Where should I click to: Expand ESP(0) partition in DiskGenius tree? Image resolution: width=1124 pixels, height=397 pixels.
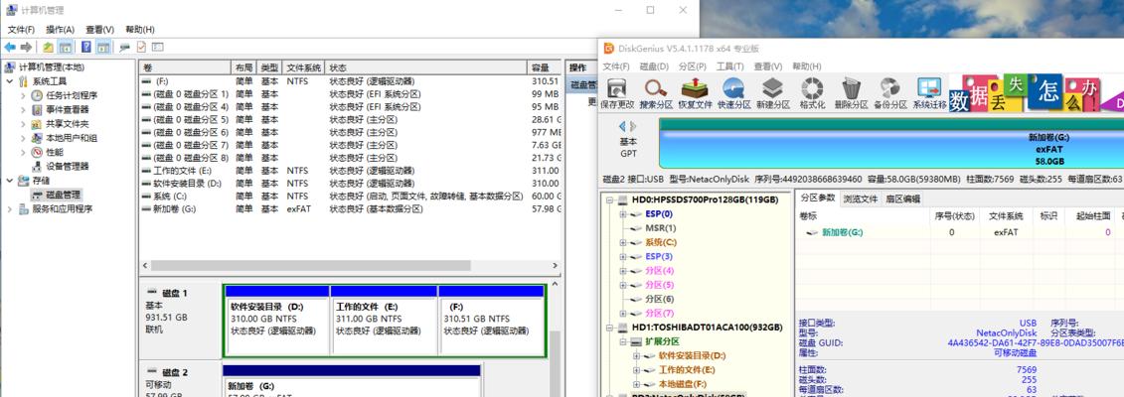(622, 213)
